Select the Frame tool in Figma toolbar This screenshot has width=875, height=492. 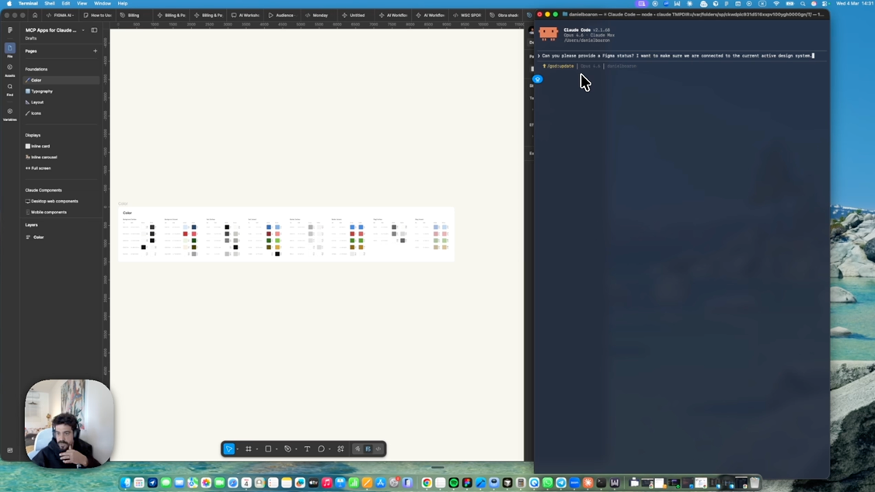tap(249, 449)
